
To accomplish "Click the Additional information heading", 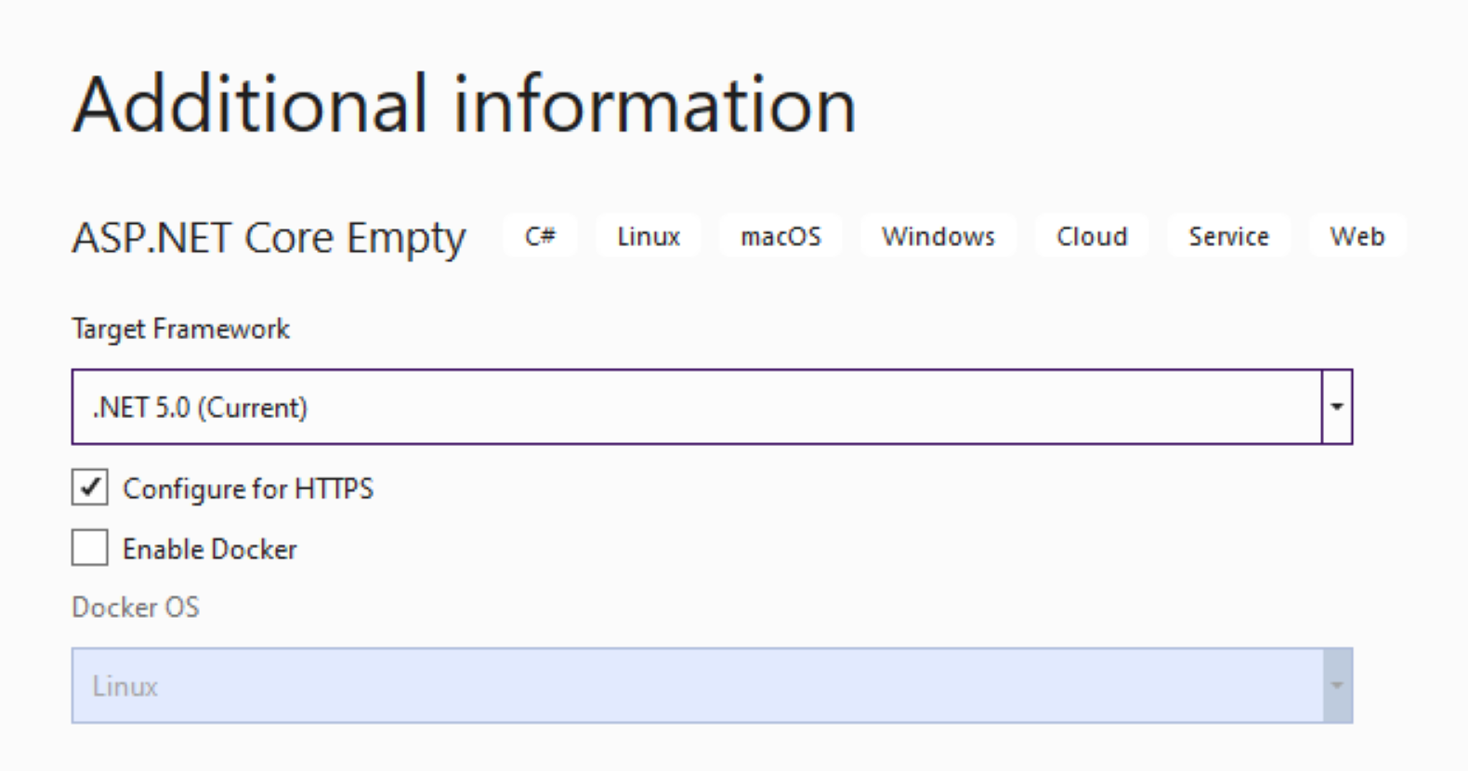I will pos(465,104).
